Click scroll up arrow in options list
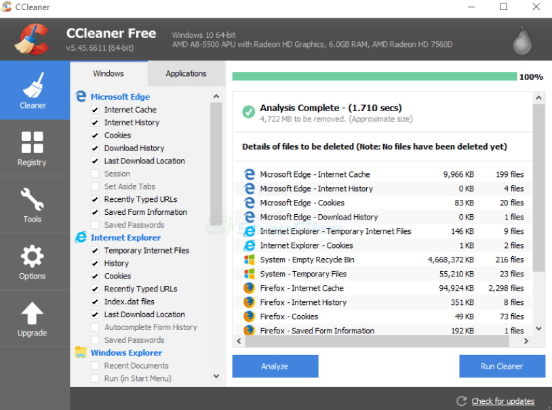Screen dimensions: 552x410 pos(216,97)
